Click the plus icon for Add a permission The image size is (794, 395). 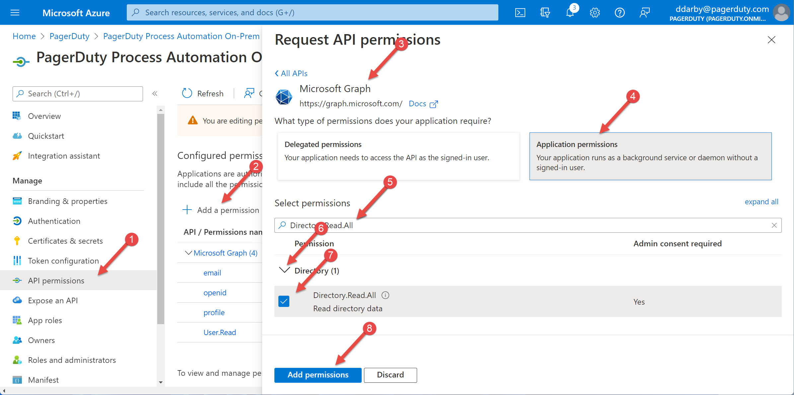click(x=187, y=210)
